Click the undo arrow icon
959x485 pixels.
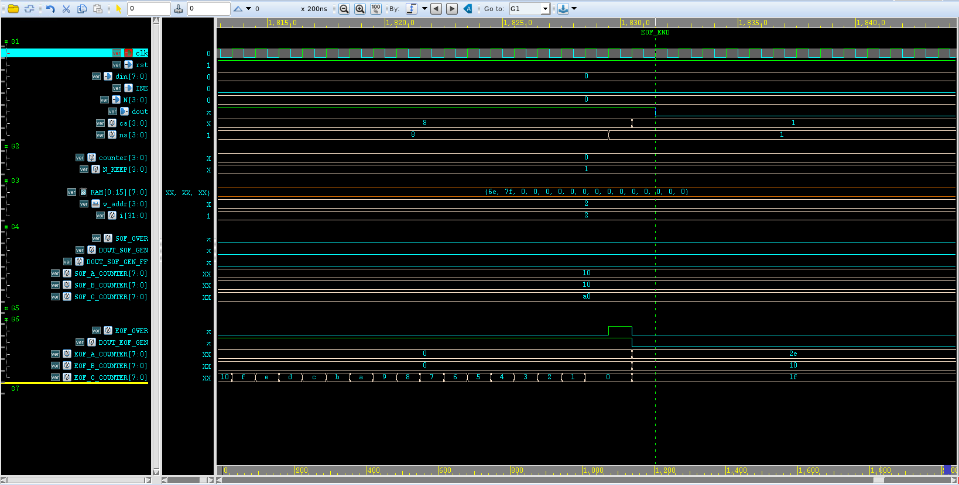(x=50, y=9)
